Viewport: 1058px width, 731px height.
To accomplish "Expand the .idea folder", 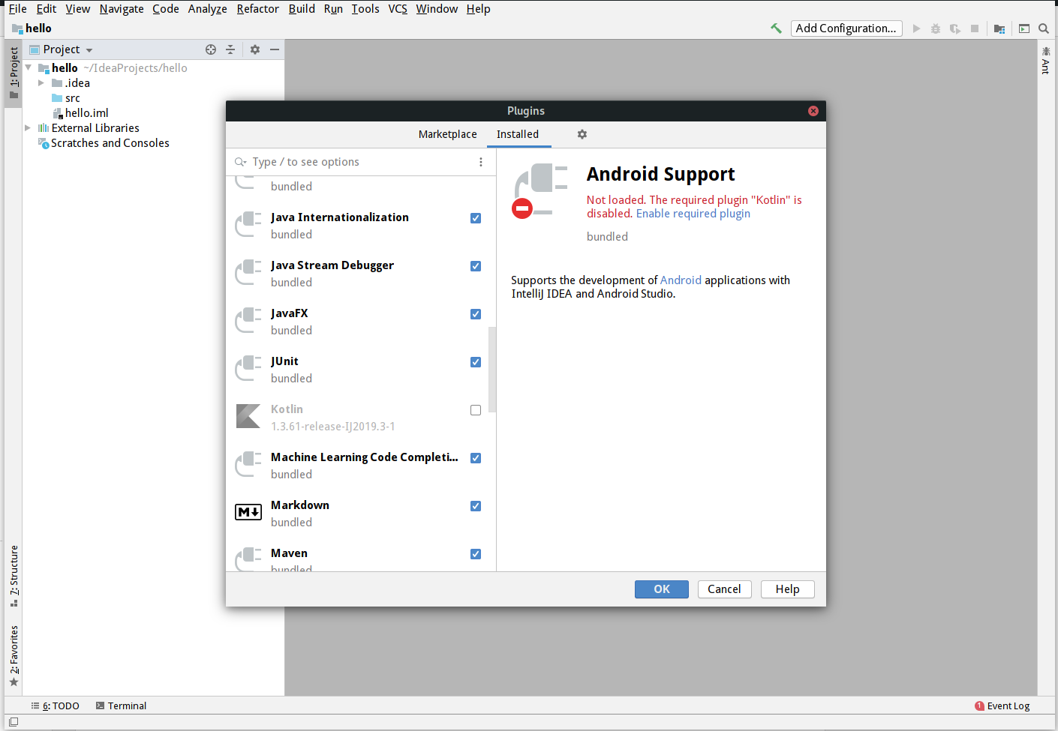I will (41, 83).
